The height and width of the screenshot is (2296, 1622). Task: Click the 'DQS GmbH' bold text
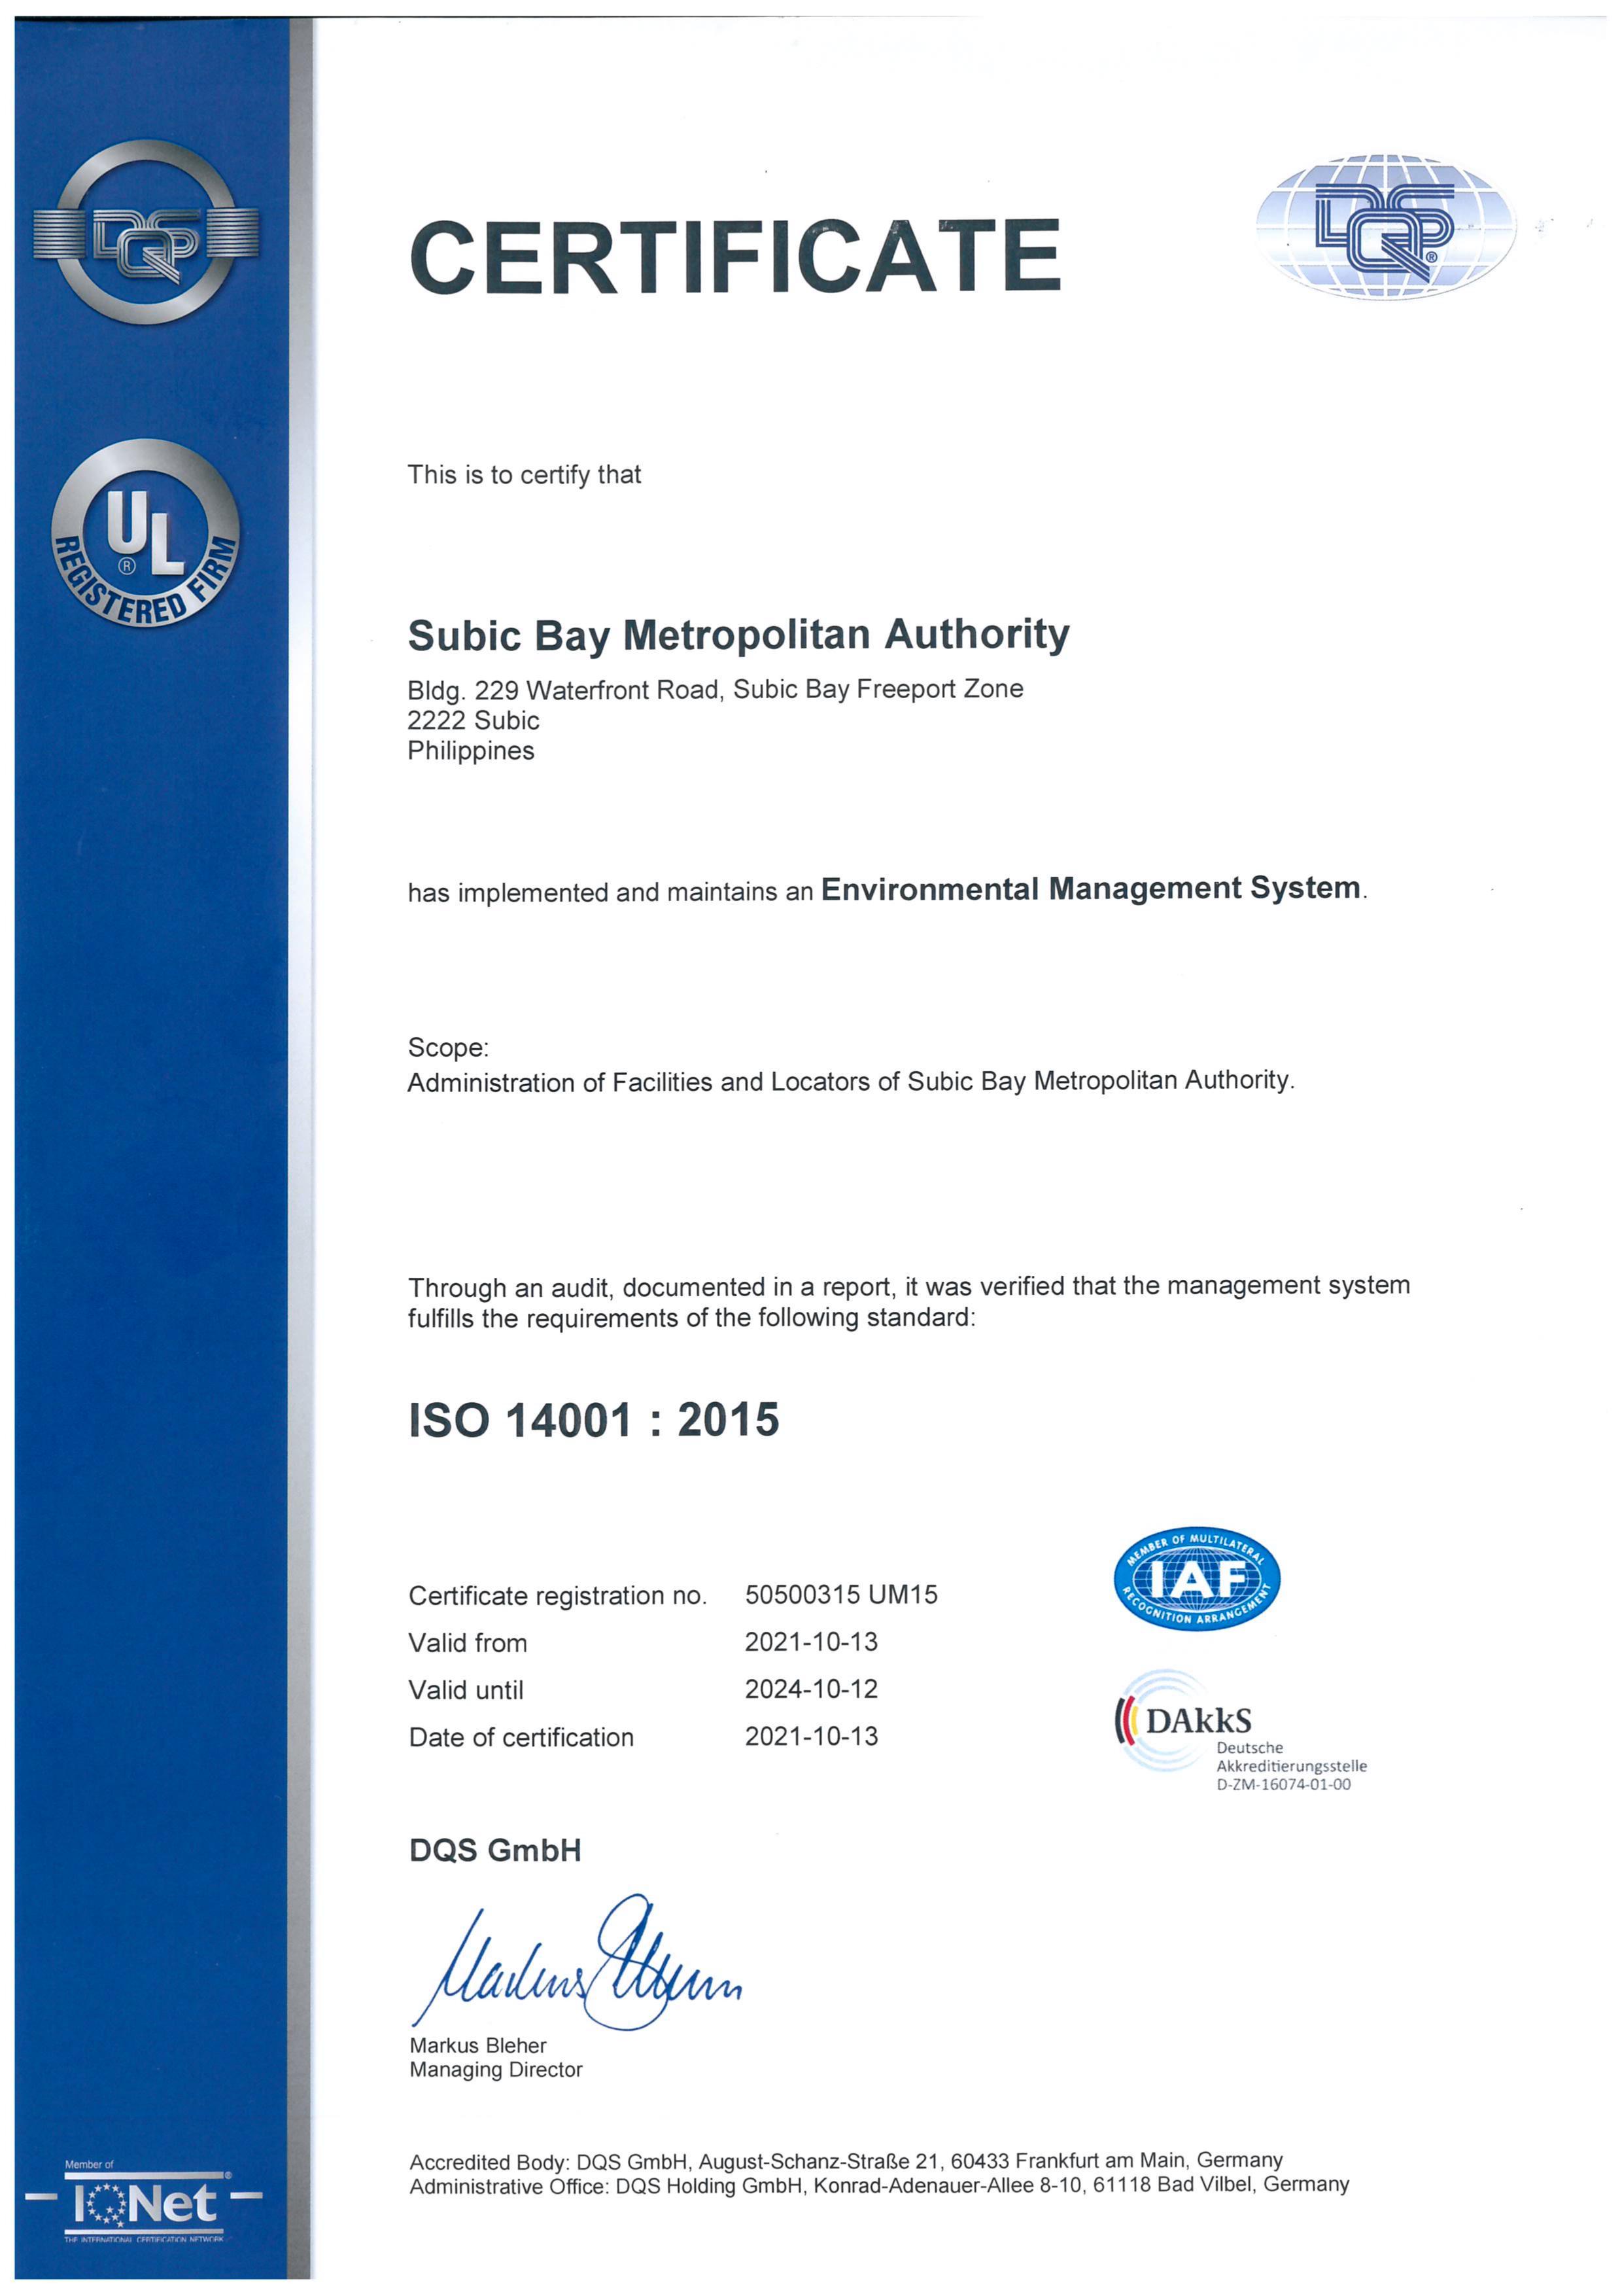tap(494, 1850)
